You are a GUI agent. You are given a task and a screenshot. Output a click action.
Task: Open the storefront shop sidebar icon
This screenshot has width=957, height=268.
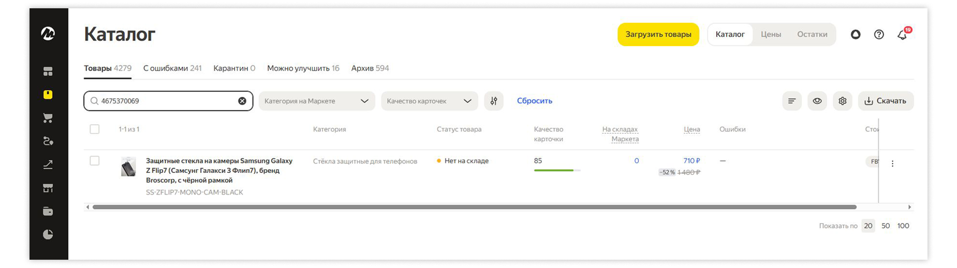tap(48, 188)
